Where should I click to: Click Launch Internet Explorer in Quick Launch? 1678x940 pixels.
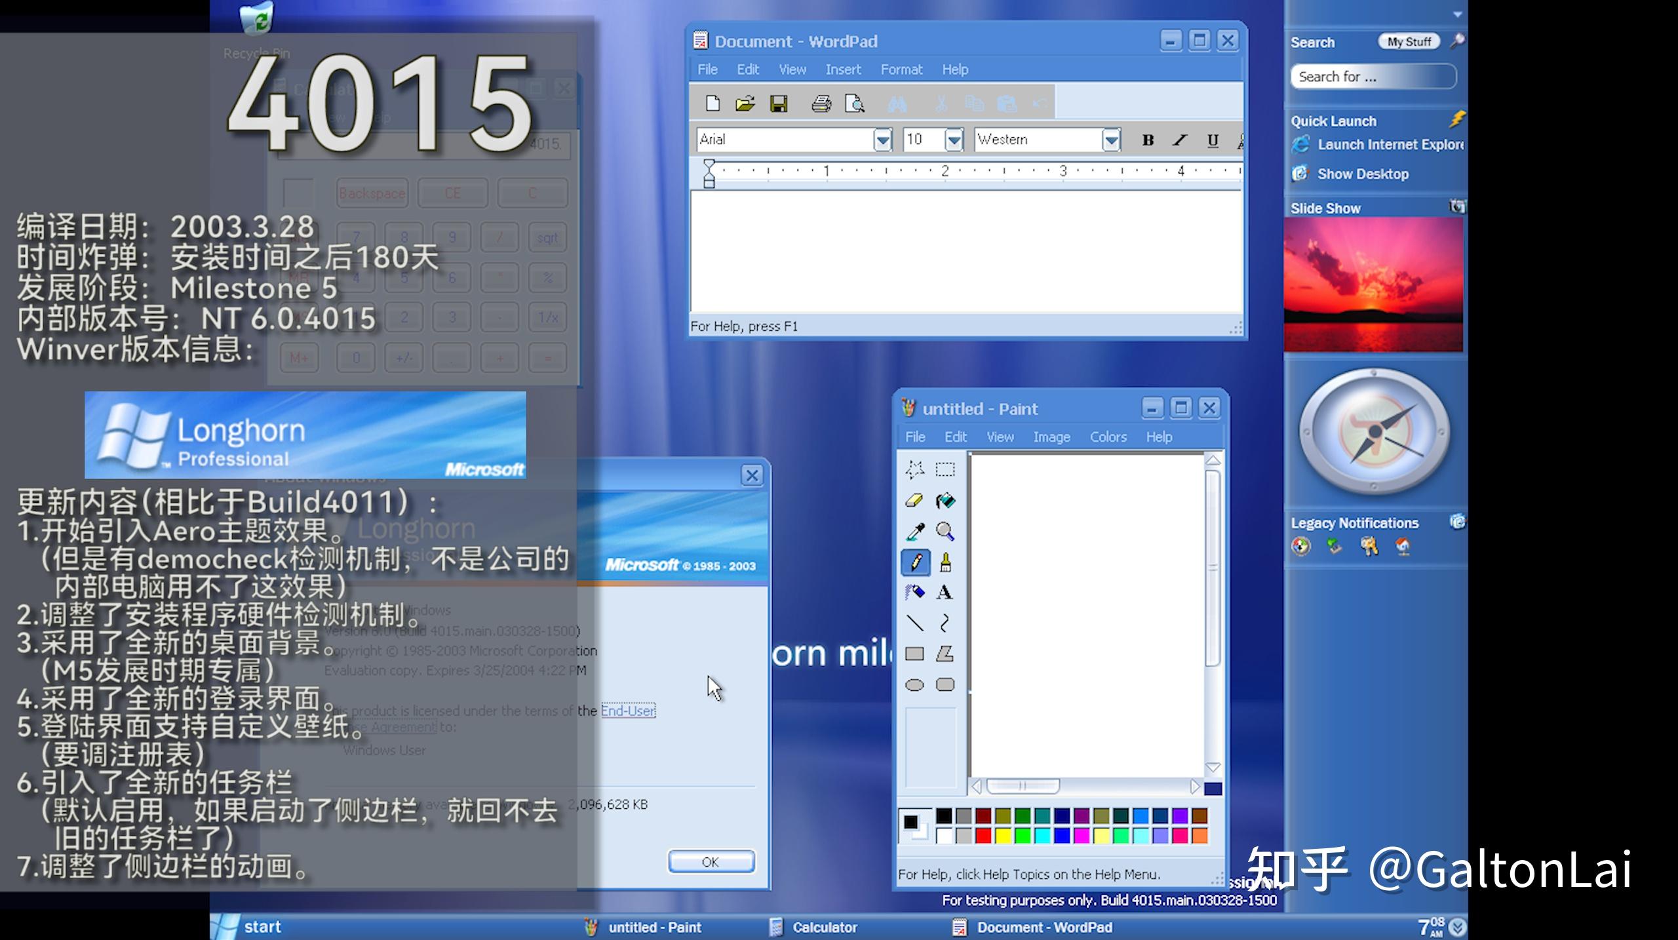coord(1378,144)
